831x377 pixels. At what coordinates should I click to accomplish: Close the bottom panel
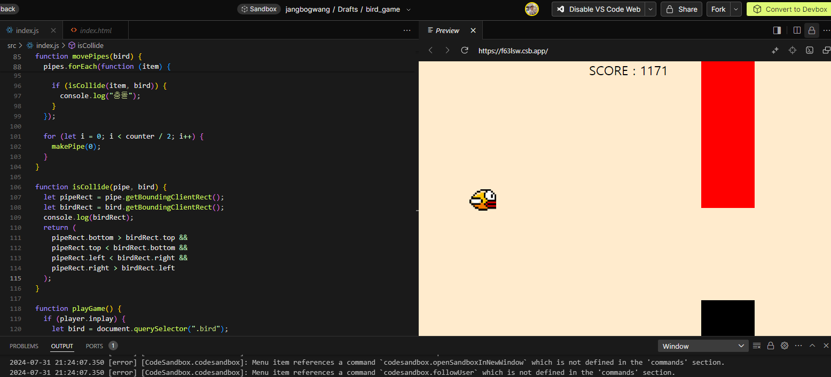[826, 346]
